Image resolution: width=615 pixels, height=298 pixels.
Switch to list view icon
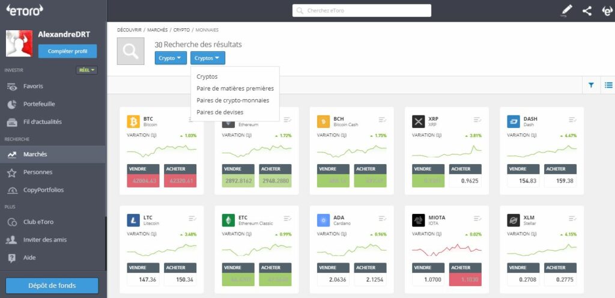tap(608, 85)
